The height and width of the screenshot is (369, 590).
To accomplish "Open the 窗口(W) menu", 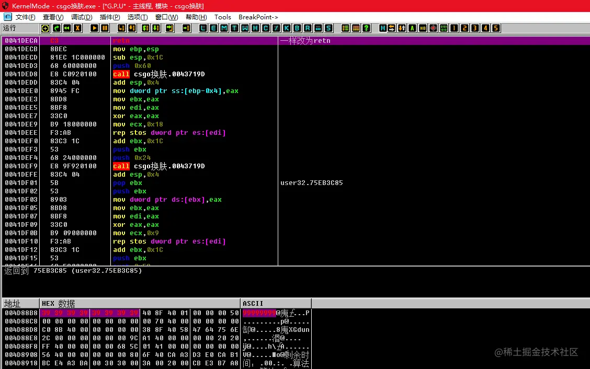I will (x=167, y=17).
